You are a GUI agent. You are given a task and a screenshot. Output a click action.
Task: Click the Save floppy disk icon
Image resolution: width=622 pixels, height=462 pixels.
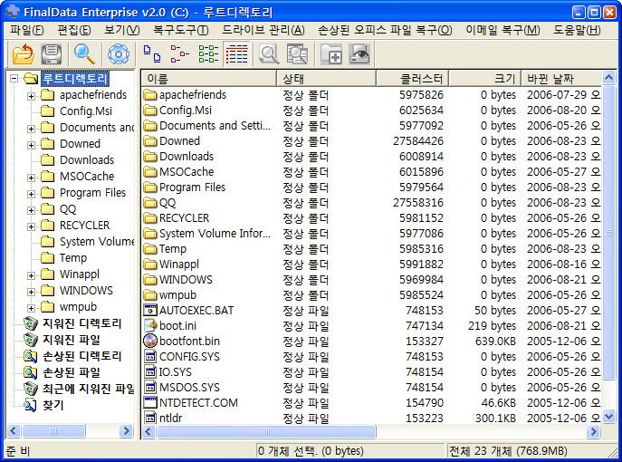point(52,54)
